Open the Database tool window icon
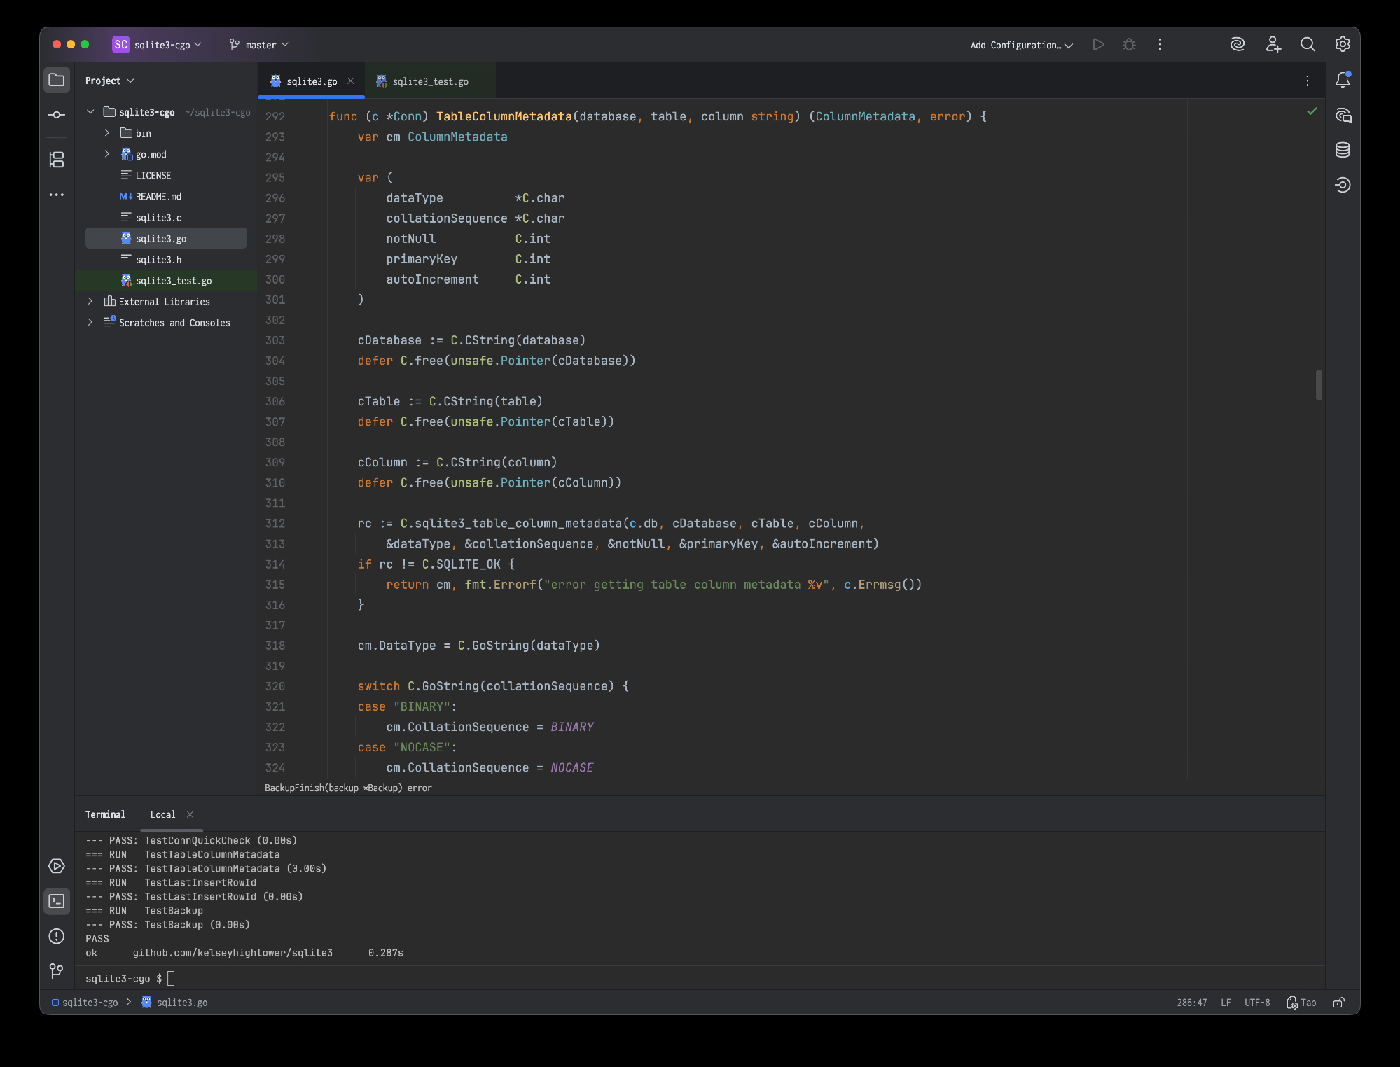 pyautogui.click(x=1342, y=150)
